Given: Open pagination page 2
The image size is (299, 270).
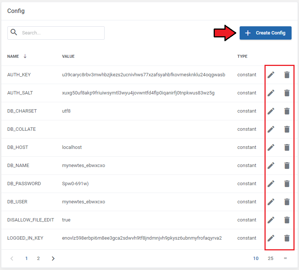Looking at the screenshot, I should click(x=38, y=259).
